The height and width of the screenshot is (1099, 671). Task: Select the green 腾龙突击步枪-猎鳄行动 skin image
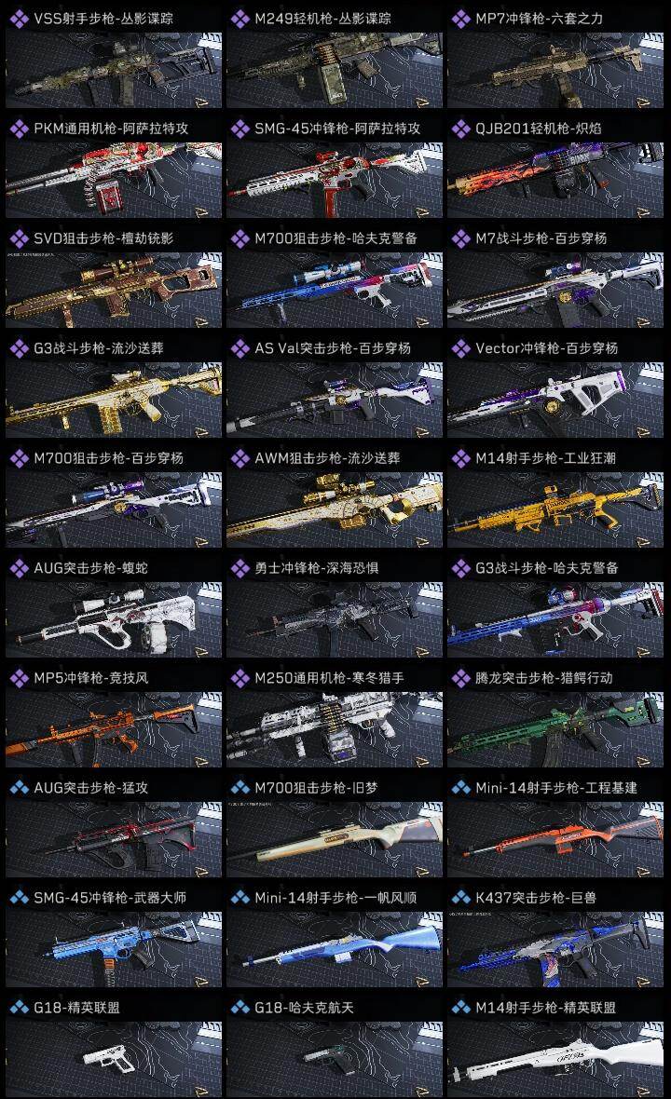pos(555,729)
